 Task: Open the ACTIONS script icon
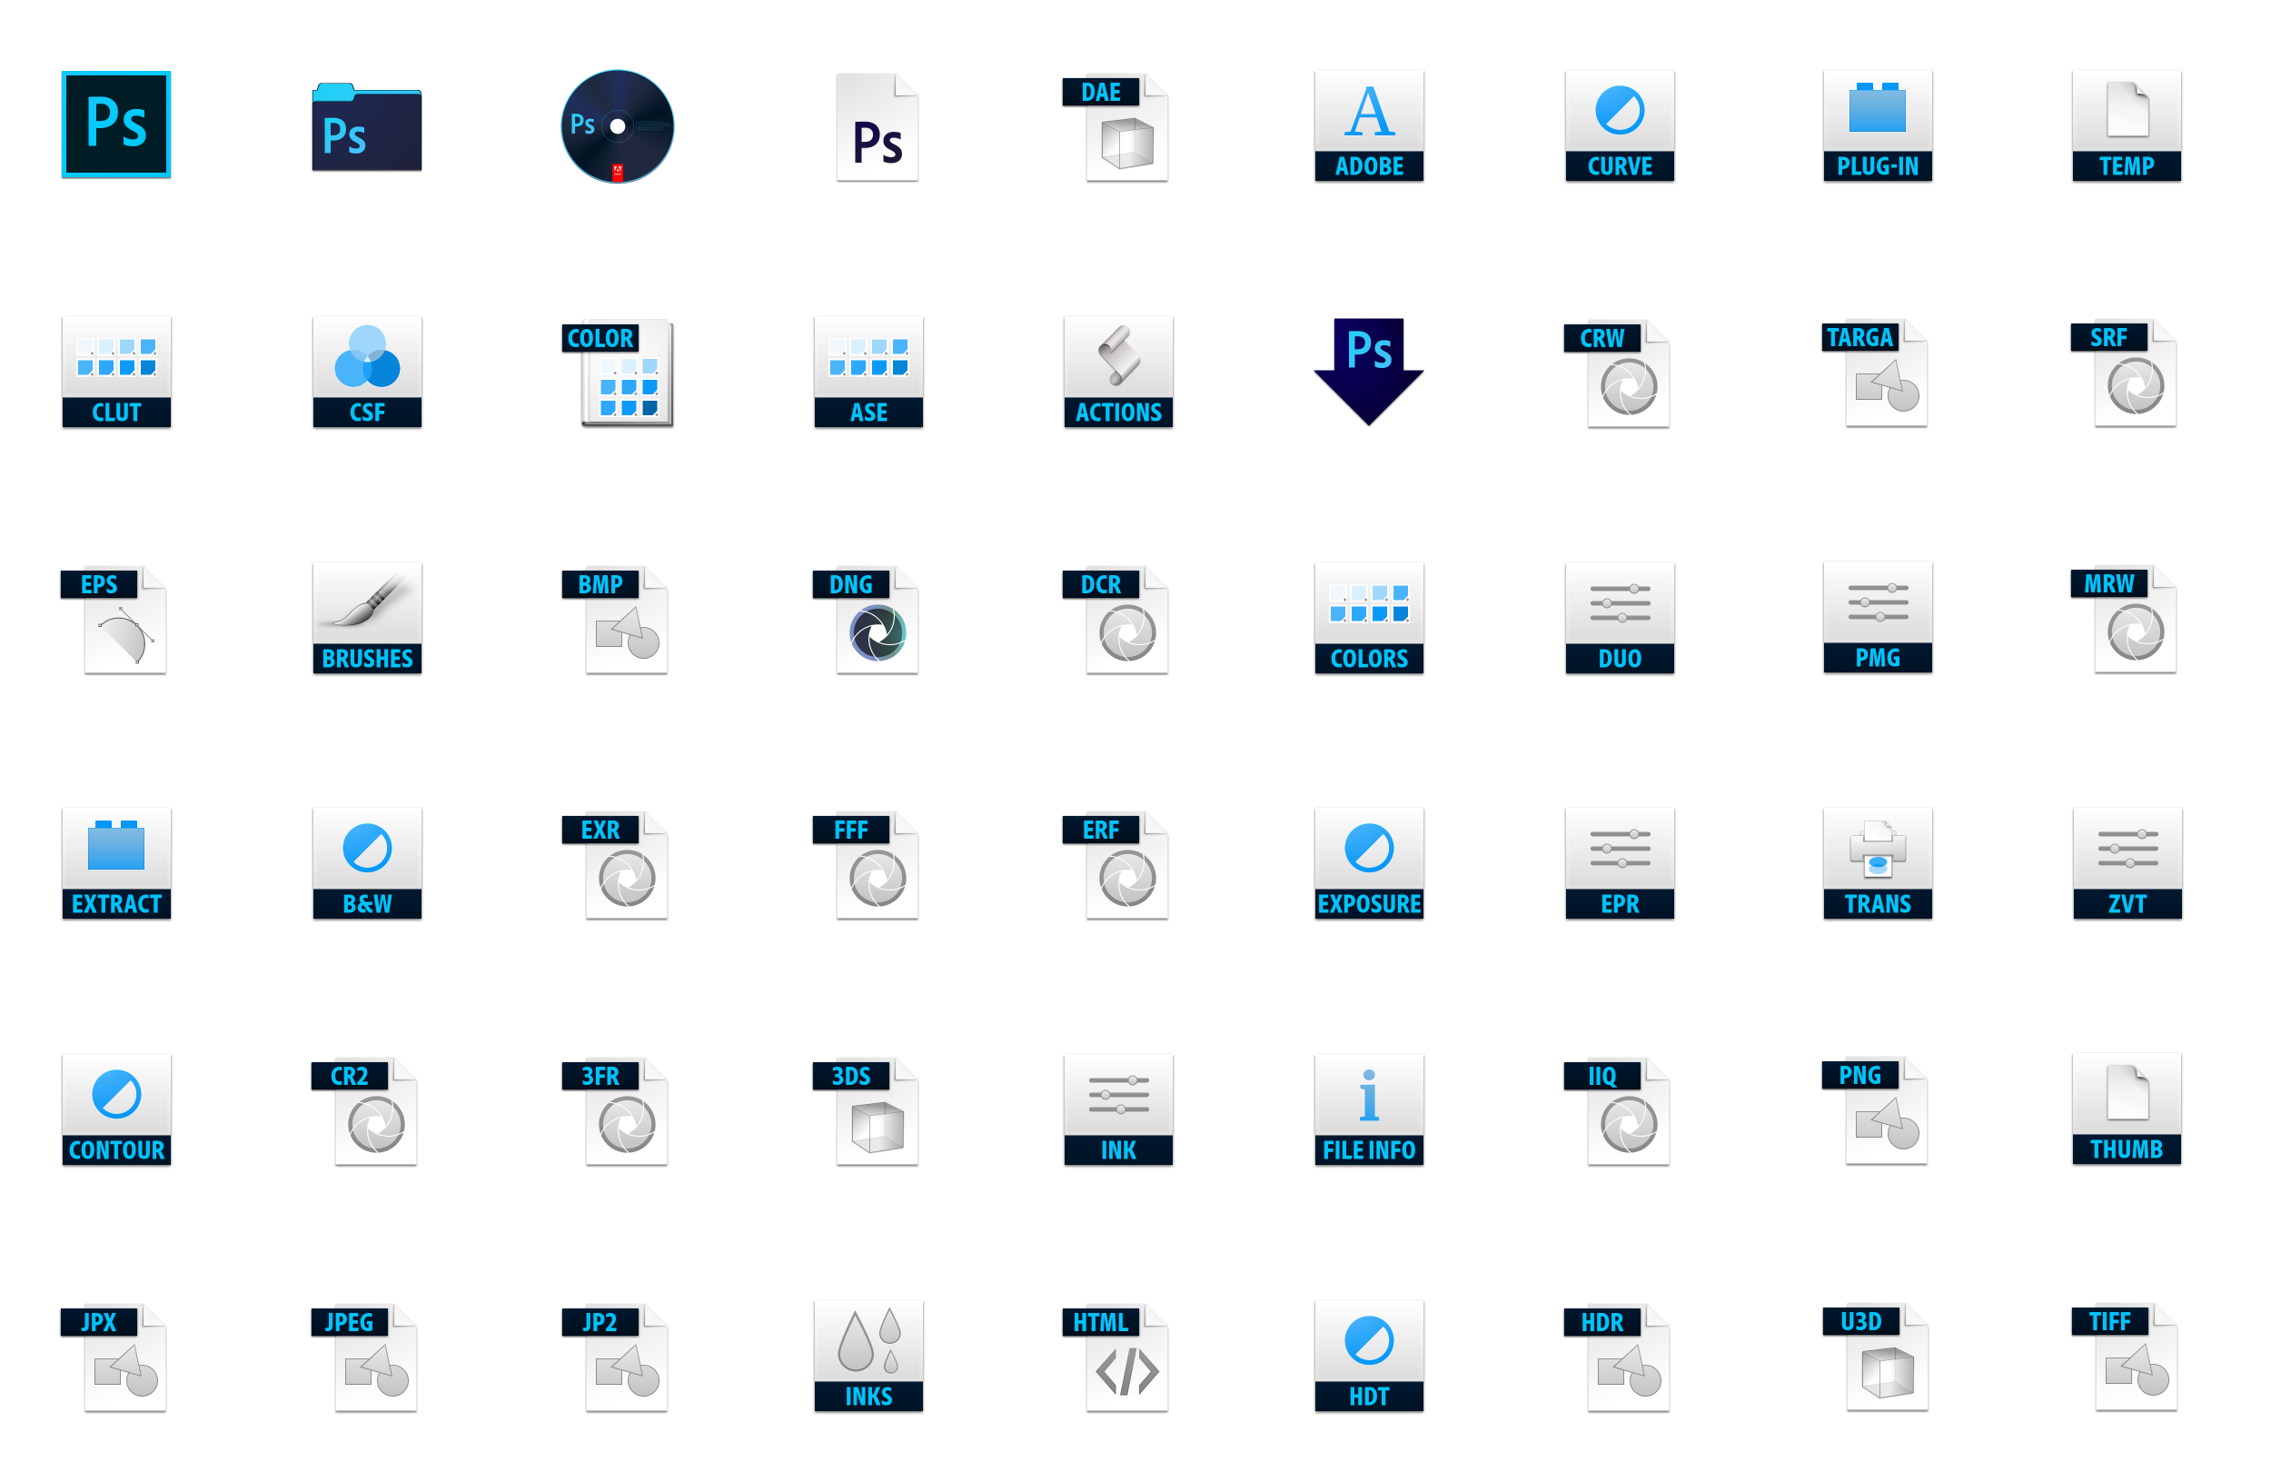[x=1118, y=372]
